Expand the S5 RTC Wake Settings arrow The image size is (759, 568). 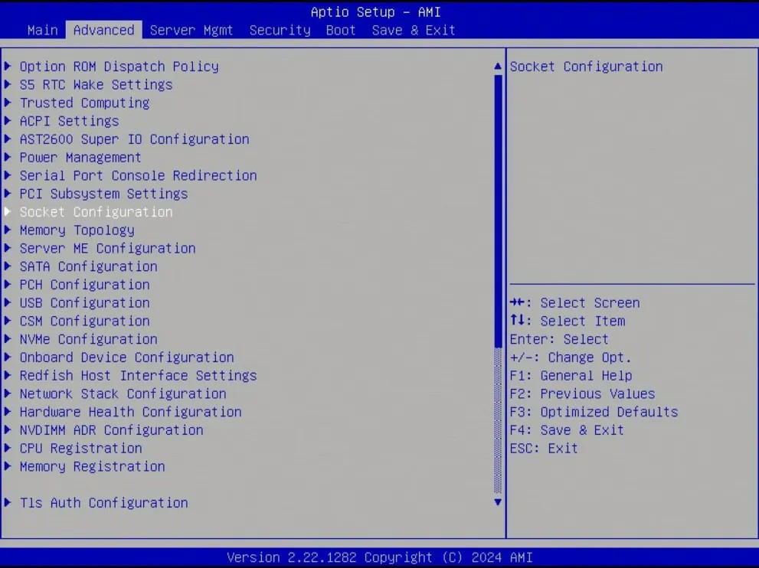pos(7,84)
